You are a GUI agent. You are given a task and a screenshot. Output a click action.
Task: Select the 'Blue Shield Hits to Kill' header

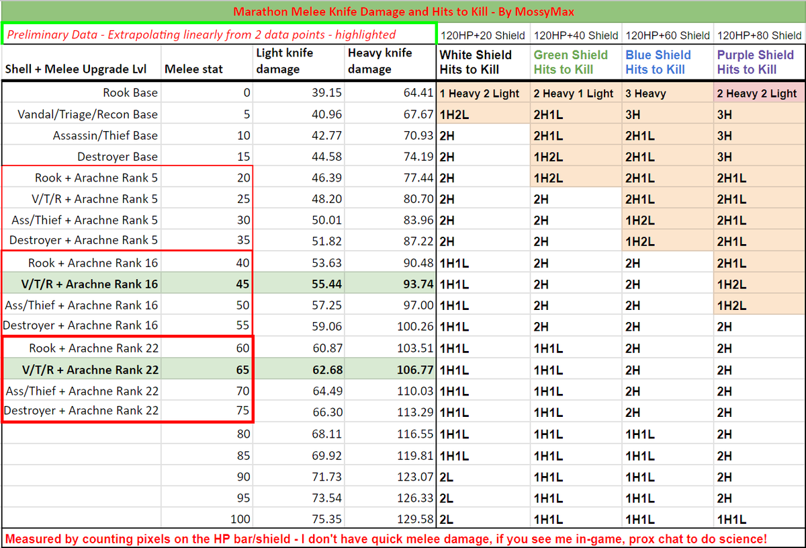tap(668, 63)
